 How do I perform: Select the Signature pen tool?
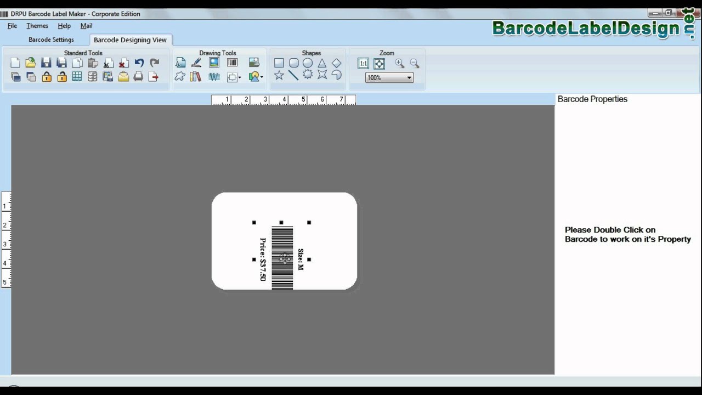click(196, 63)
